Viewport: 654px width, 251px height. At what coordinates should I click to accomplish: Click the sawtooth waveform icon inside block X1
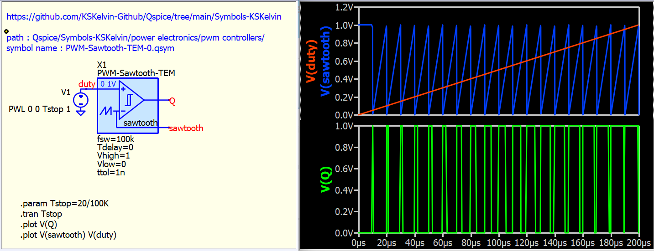coord(106,111)
